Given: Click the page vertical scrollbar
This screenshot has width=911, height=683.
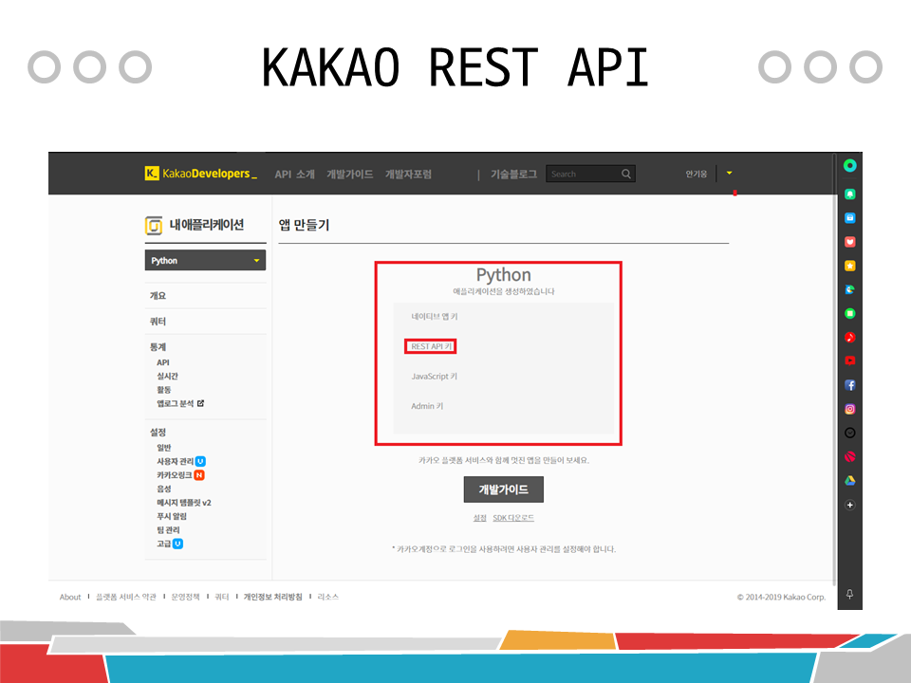Looking at the screenshot, I should point(834,369).
